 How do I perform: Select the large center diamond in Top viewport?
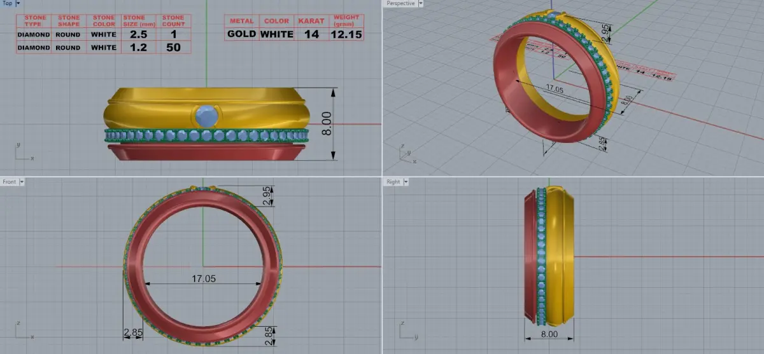point(208,116)
